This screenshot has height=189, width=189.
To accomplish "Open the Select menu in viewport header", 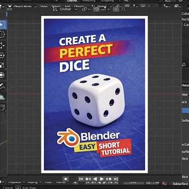I will point(56,6).
